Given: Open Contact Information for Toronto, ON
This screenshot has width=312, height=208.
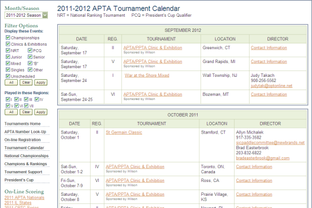Looking at the screenshot, I should point(254,166).
